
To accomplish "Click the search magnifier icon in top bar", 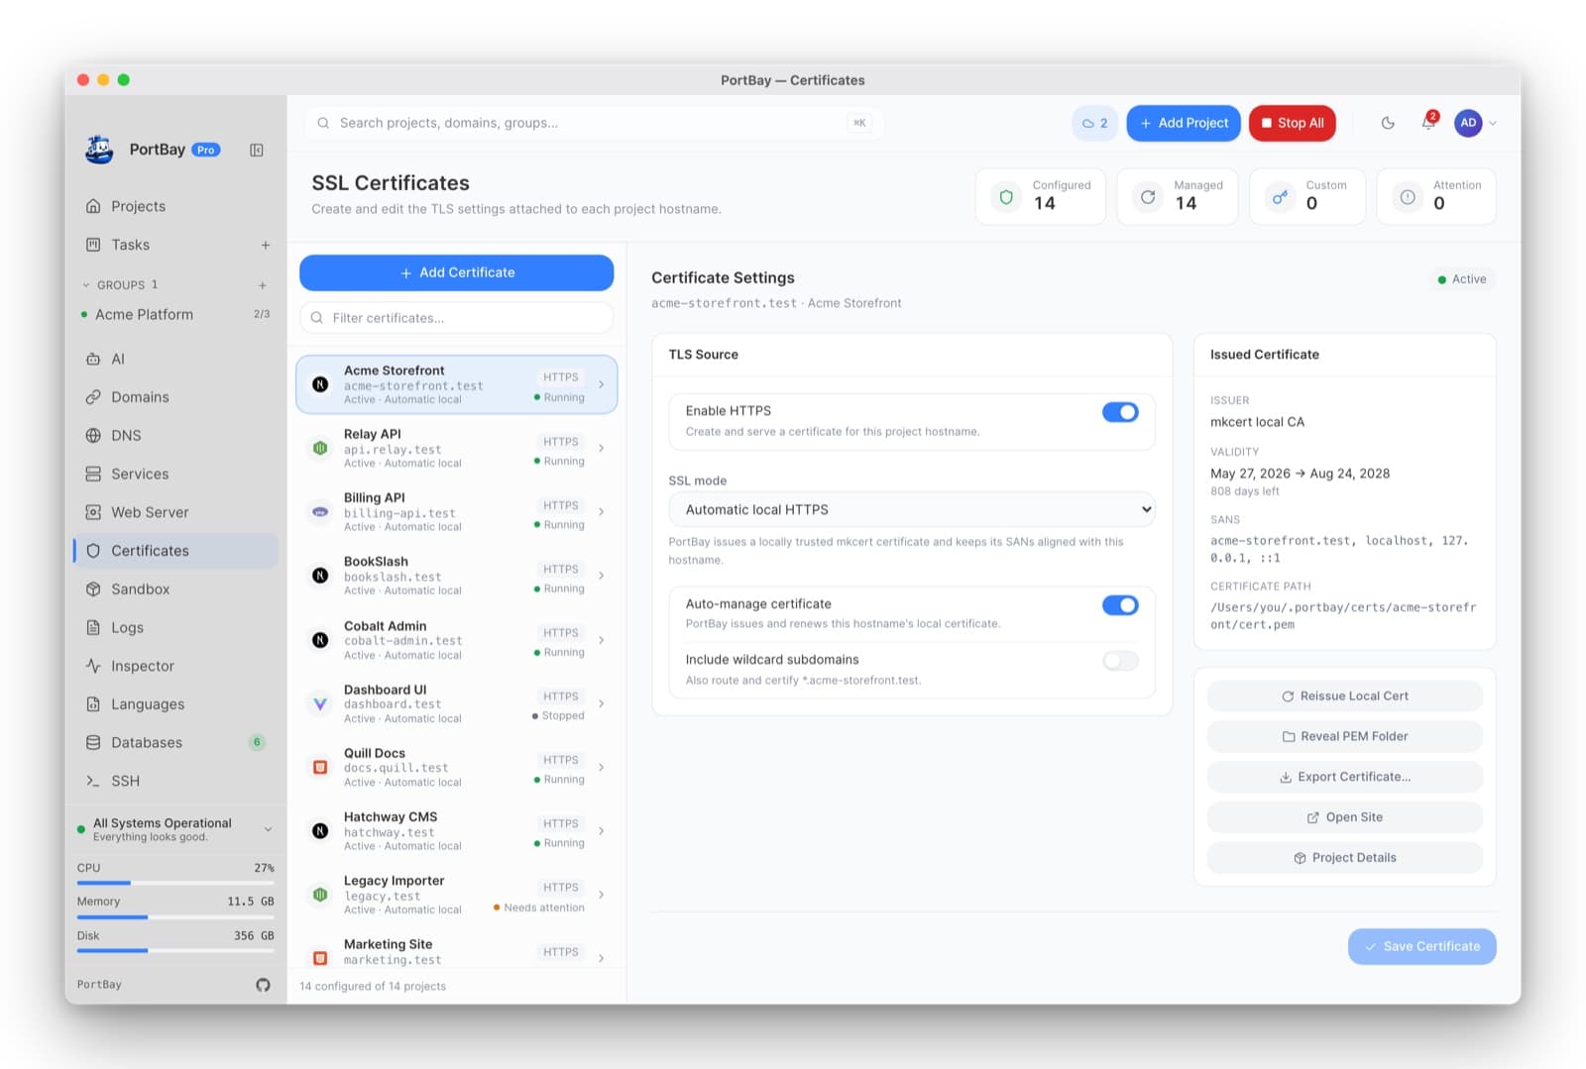I will coord(323,123).
